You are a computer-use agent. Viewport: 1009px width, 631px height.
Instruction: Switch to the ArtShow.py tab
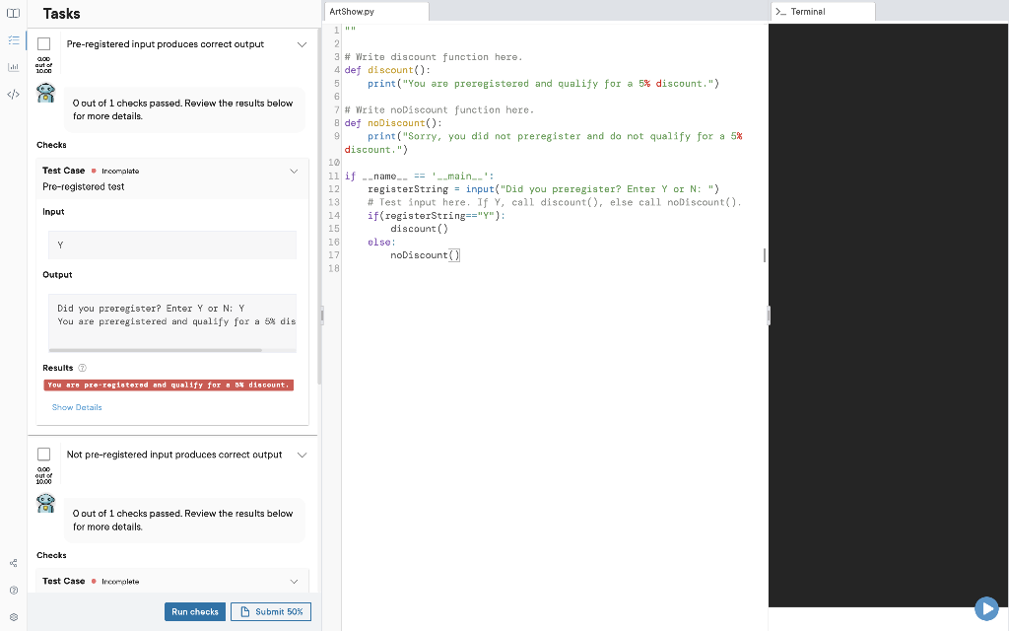374,12
